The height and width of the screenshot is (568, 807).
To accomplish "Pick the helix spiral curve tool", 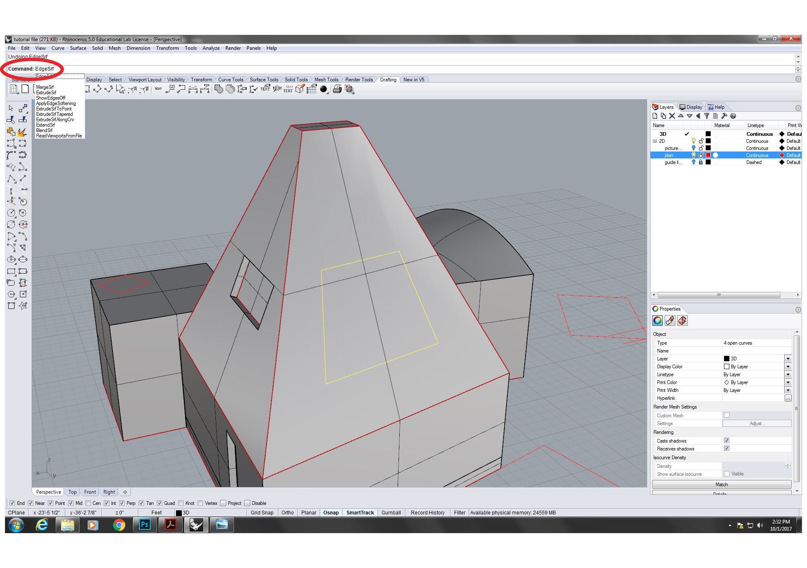I will [11, 167].
